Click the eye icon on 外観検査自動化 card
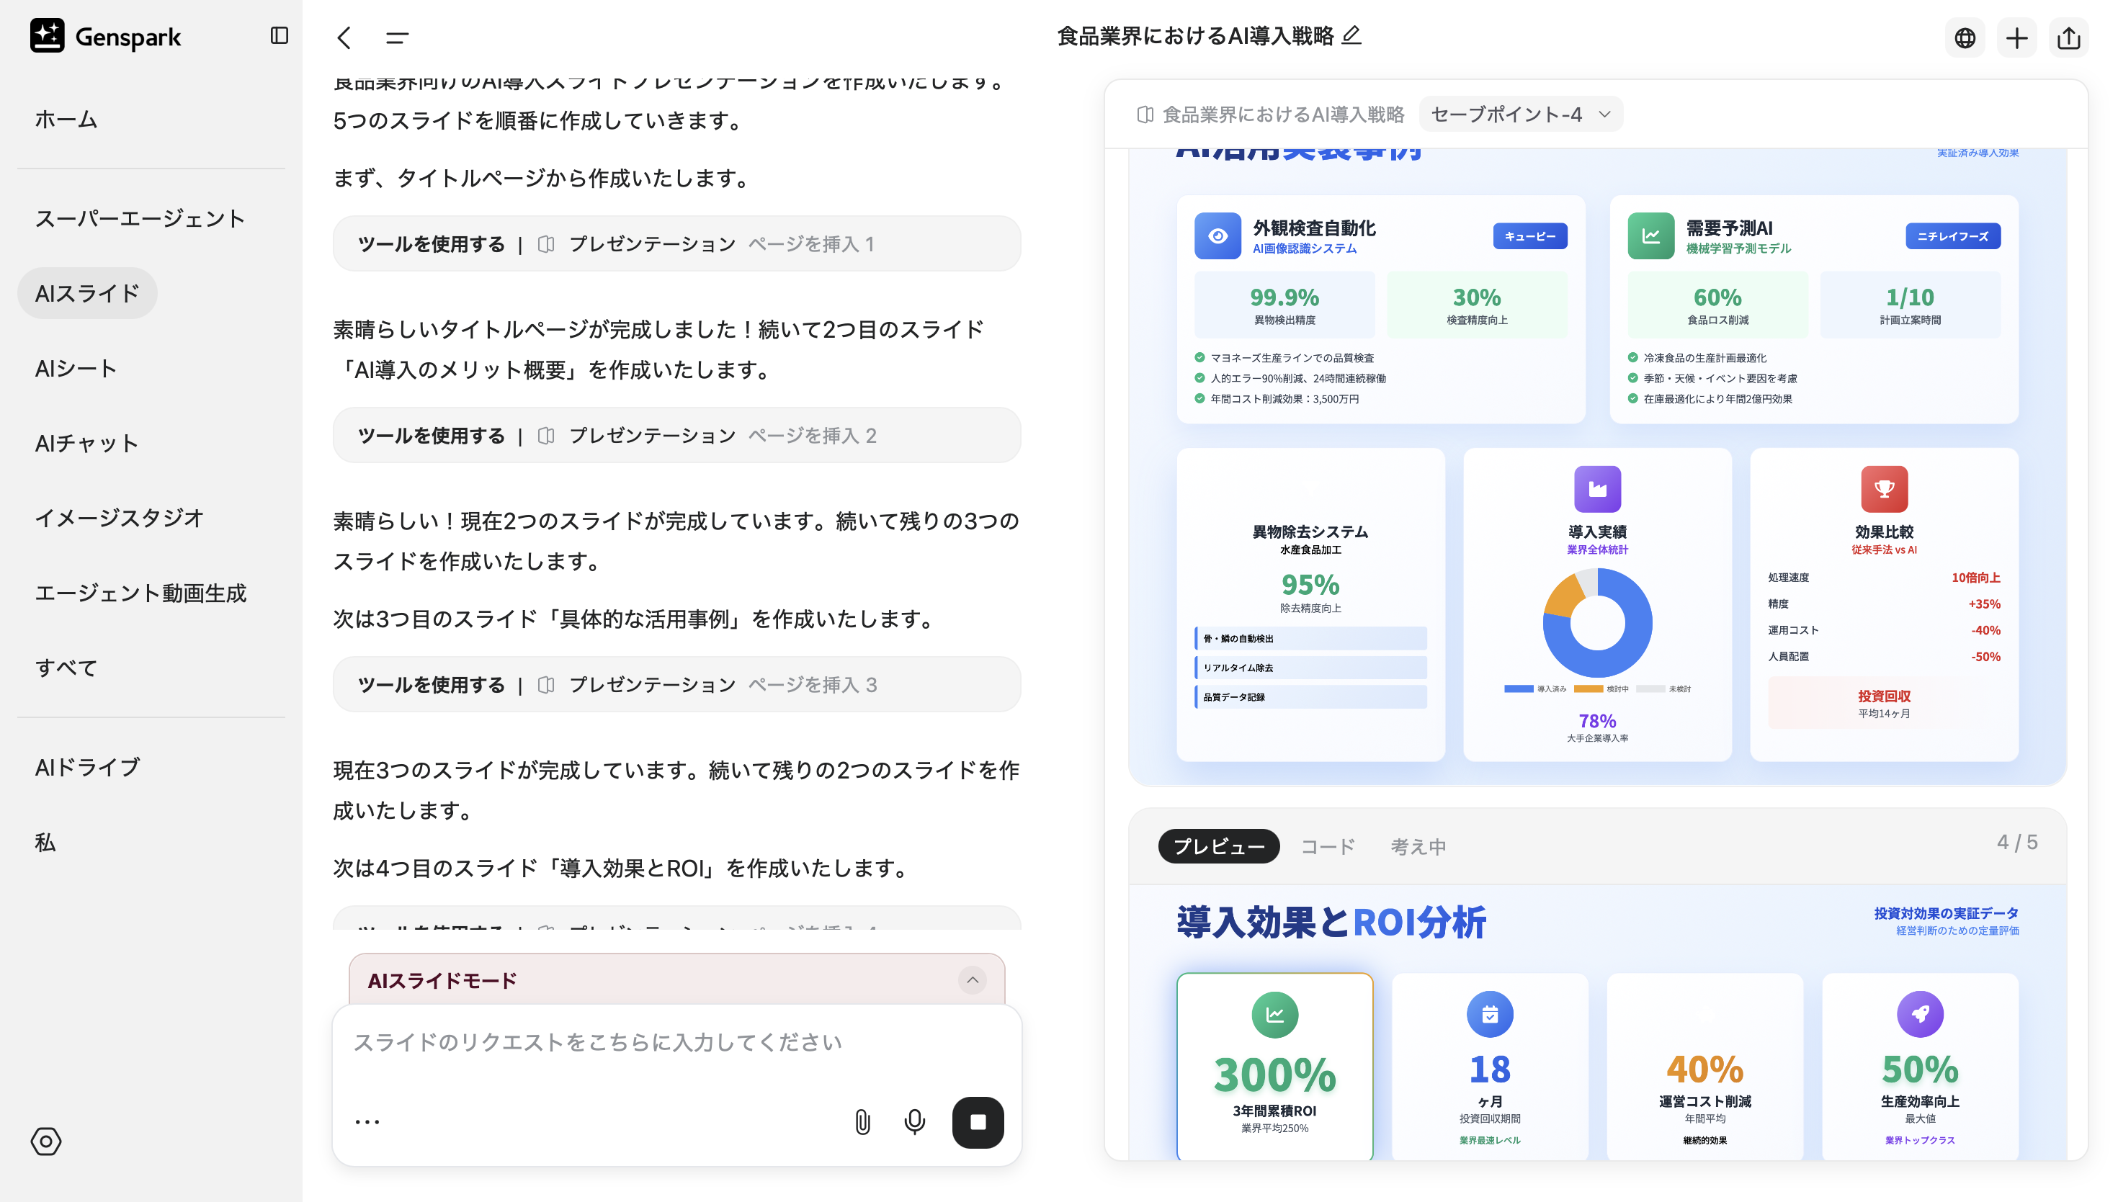2118x1202 pixels. click(1217, 236)
